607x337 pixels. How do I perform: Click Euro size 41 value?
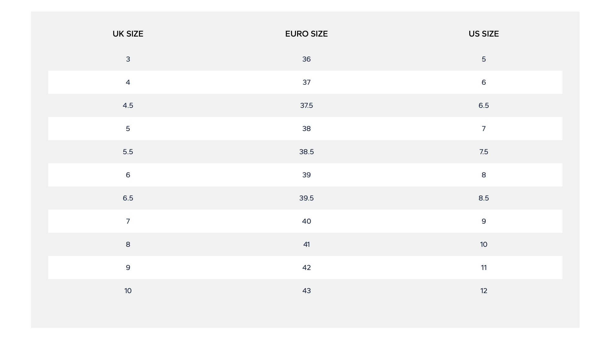[x=306, y=244]
